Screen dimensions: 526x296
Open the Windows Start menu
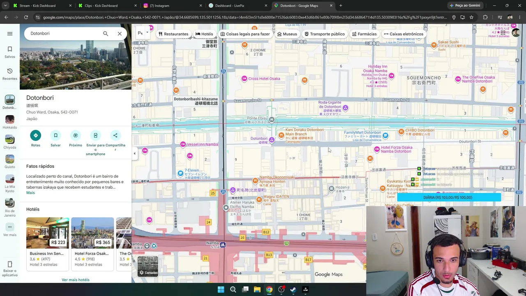[221, 289]
